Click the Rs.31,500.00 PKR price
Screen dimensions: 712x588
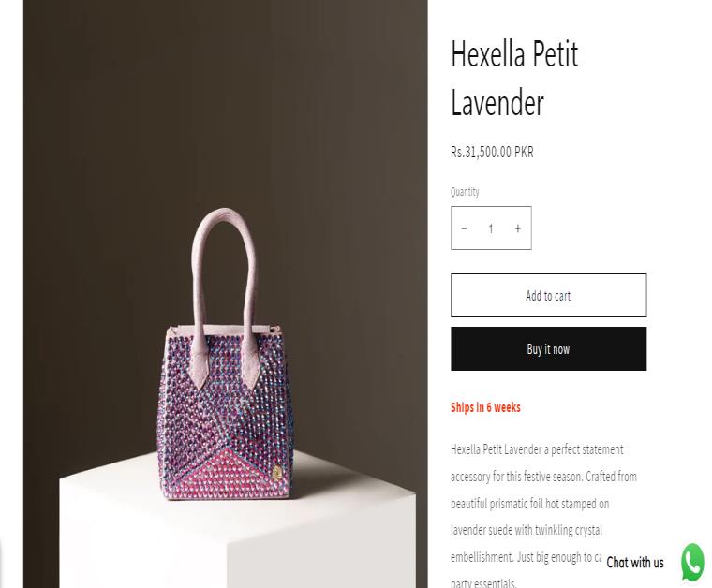pyautogui.click(x=492, y=152)
